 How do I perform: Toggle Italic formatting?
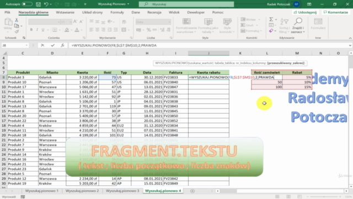(37, 30)
